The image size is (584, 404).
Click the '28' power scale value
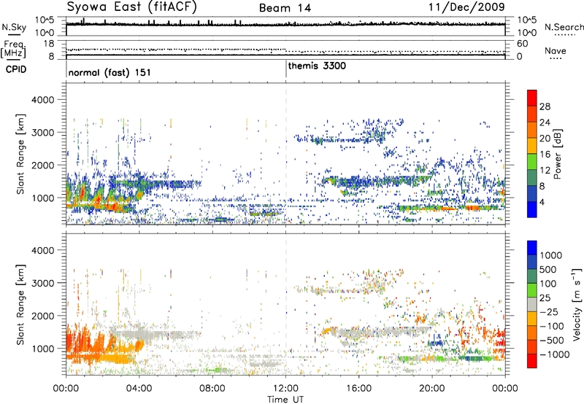[x=545, y=106]
